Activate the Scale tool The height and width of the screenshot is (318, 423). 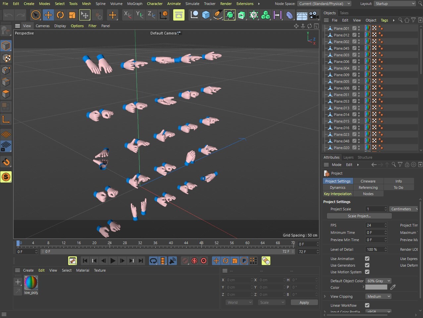pos(72,15)
